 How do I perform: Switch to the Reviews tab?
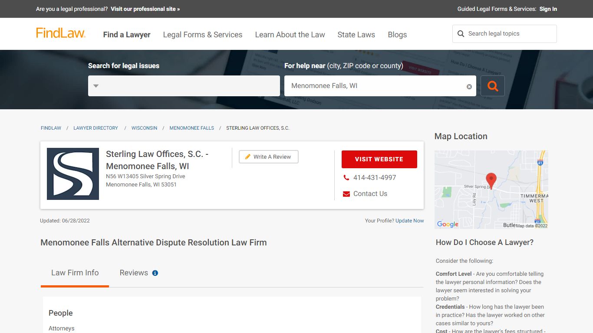134,273
